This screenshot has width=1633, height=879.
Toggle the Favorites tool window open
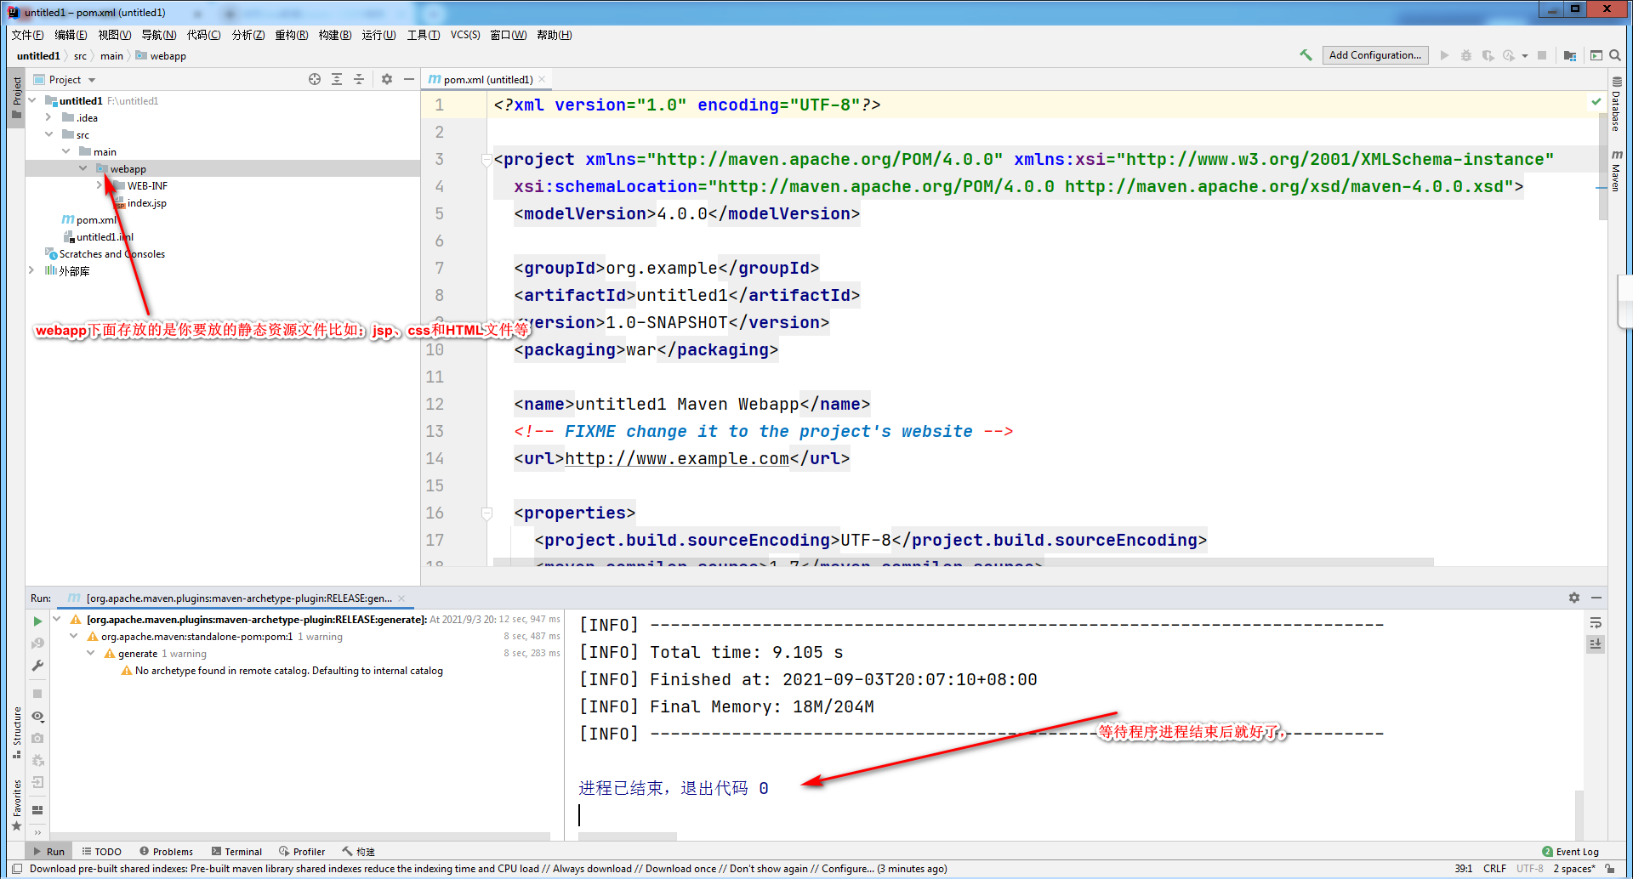(17, 812)
